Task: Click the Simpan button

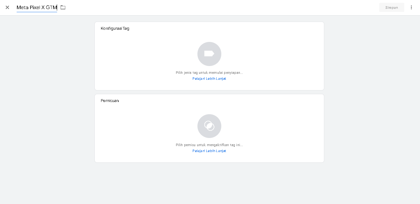Action: [391, 8]
